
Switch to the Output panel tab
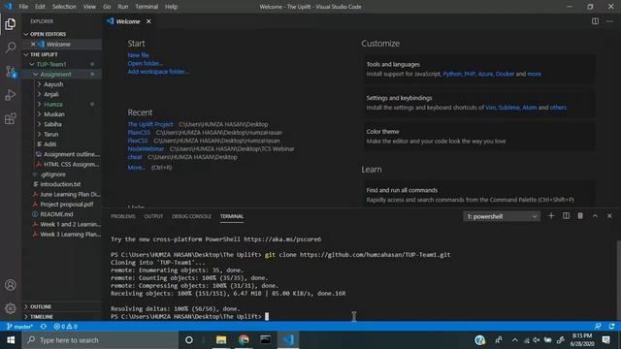(153, 216)
